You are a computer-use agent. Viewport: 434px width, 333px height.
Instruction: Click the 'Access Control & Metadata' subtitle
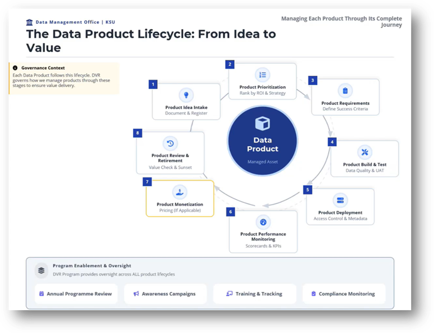pos(340,218)
